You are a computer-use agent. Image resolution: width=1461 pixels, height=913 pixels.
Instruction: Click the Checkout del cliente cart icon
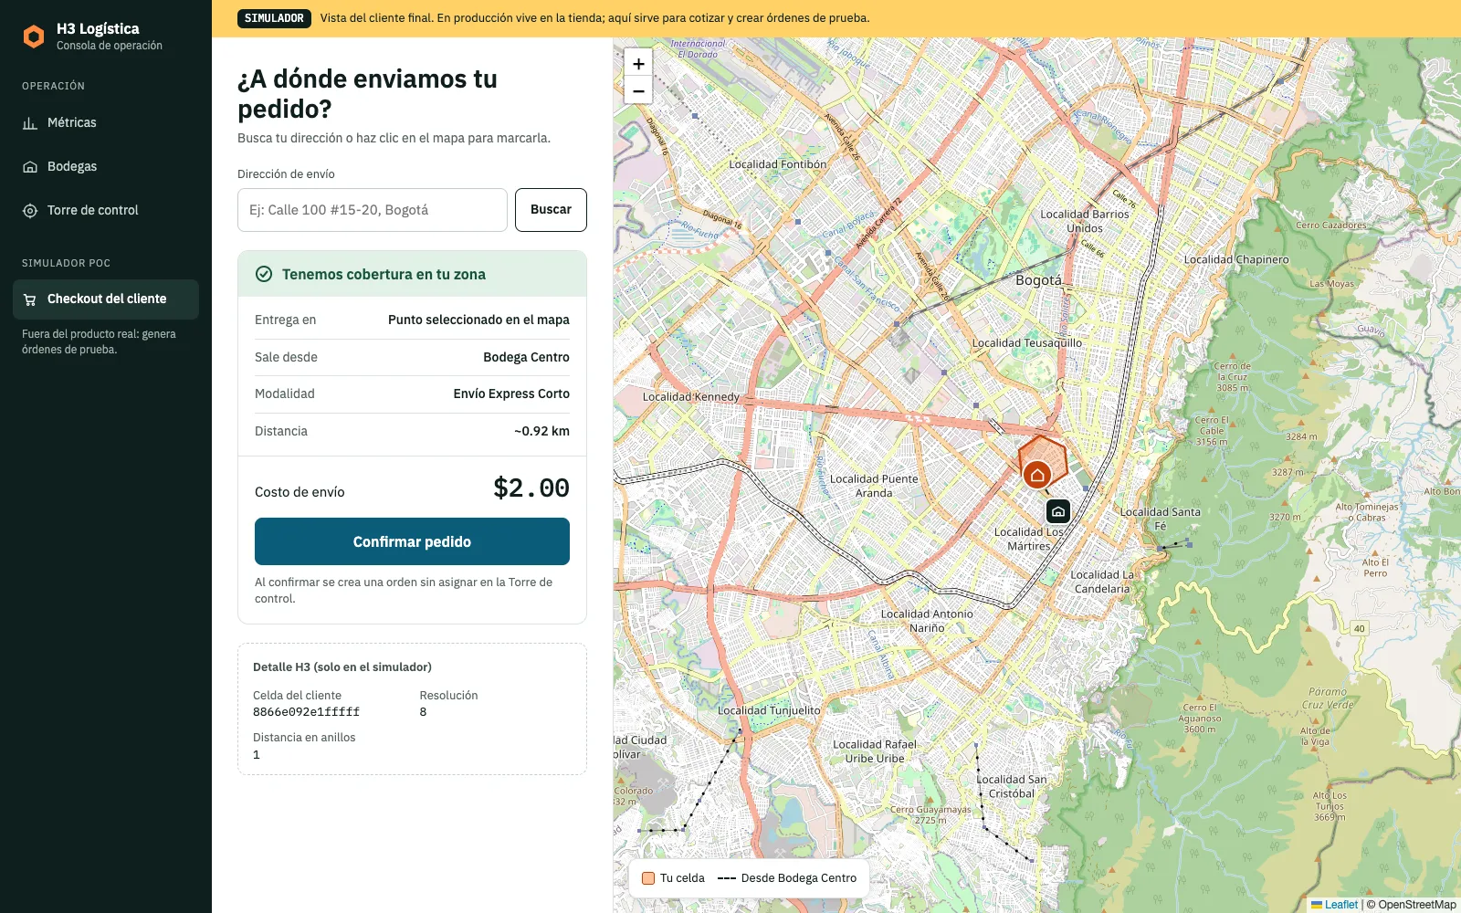coord(30,299)
